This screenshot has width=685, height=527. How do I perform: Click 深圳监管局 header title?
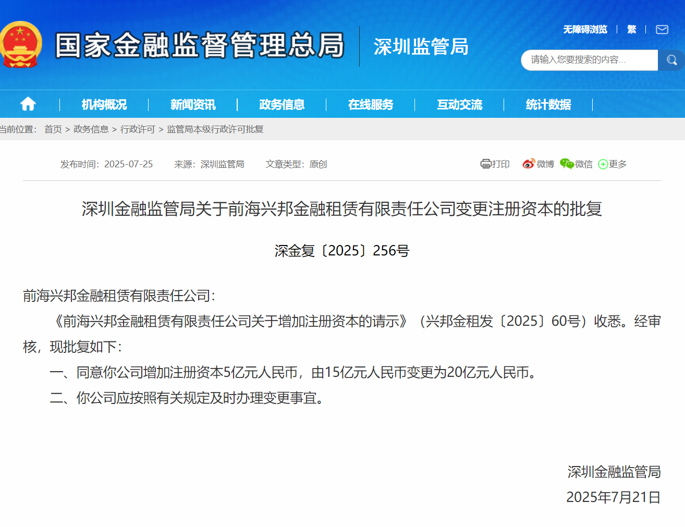421,47
